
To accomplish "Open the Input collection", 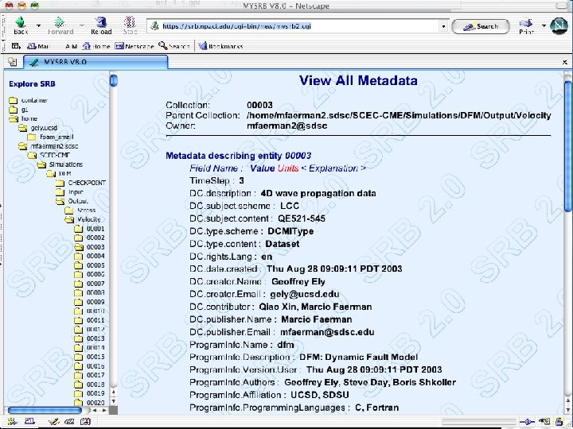I will pos(76,192).
